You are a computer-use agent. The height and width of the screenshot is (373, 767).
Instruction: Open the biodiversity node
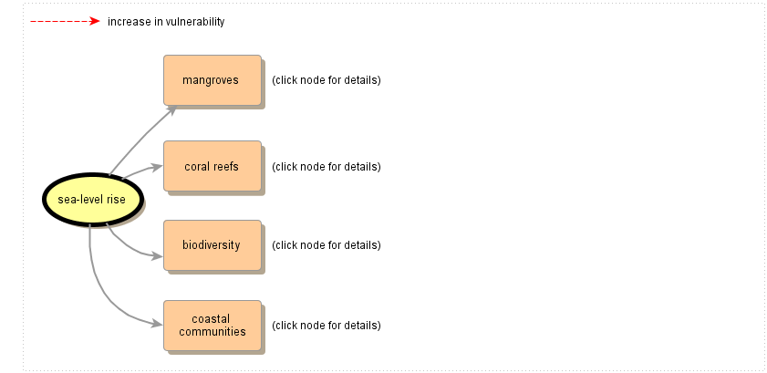212,244
